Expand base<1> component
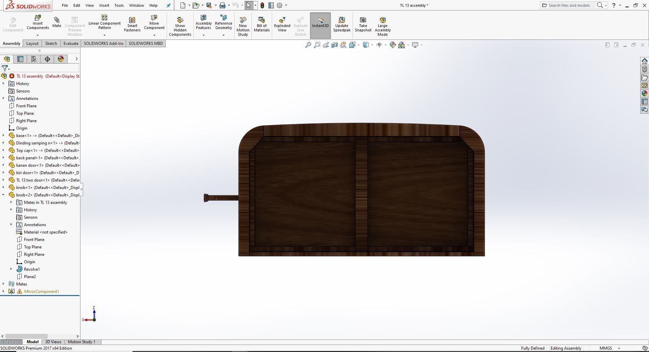 3,136
